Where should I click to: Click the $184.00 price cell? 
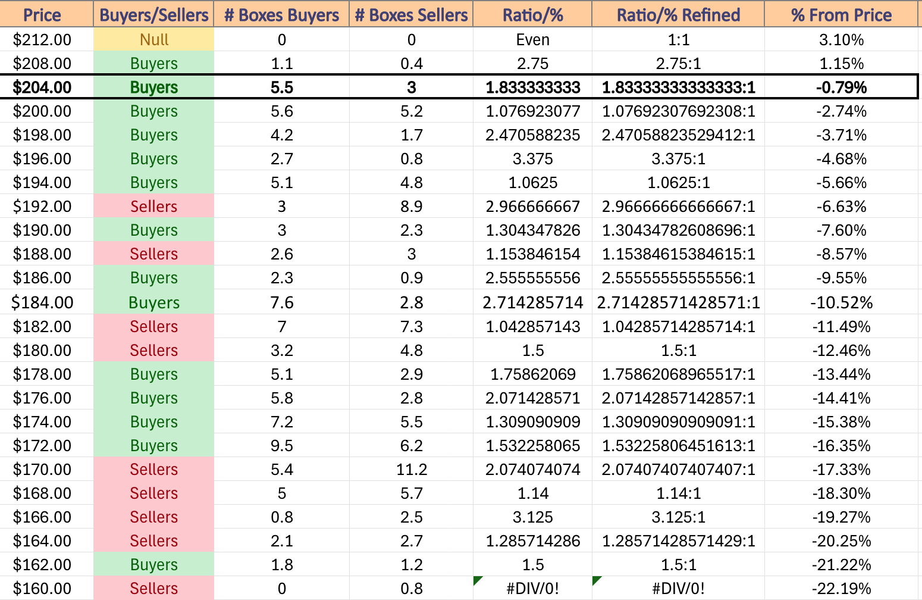(46, 302)
